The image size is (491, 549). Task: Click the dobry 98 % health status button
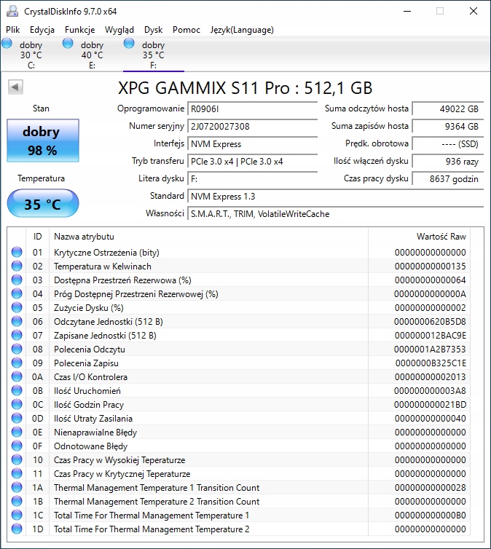coord(43,141)
